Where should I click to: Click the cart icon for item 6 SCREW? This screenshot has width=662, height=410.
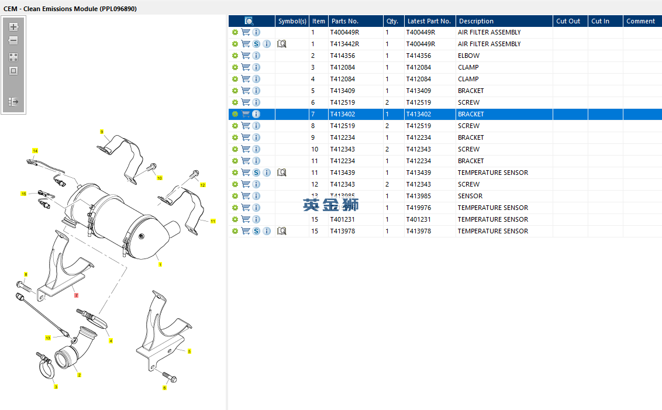245,102
